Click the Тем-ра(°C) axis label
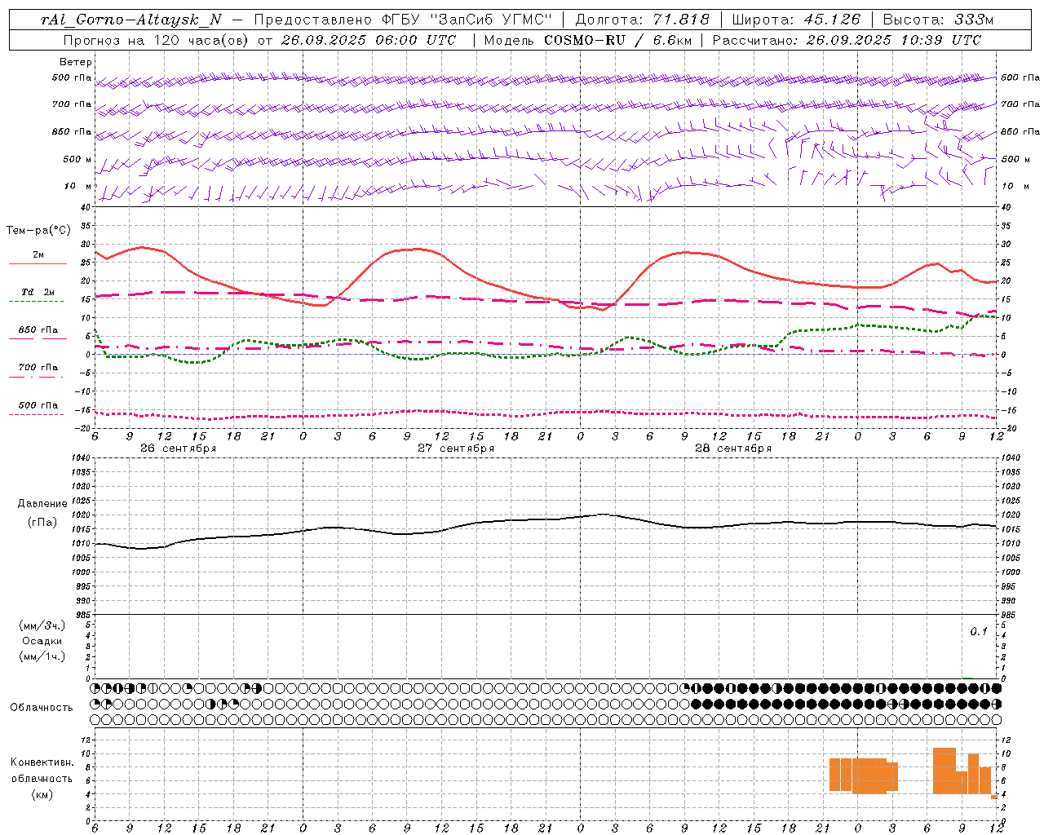1044x835 pixels. (x=38, y=231)
